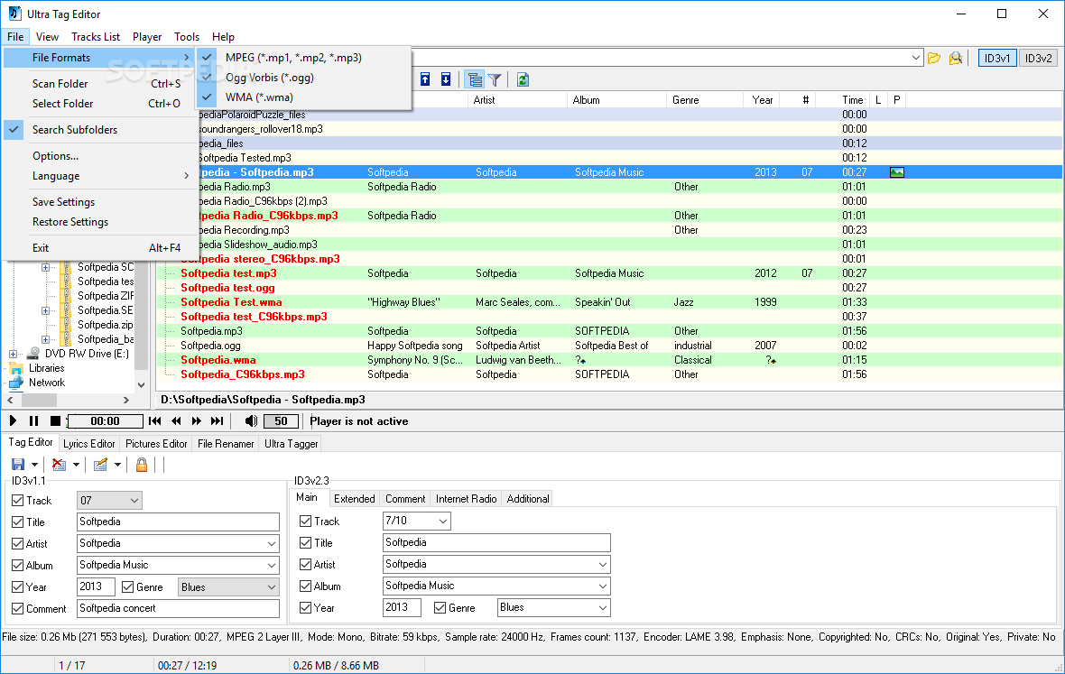Expand the tree node next to DVD RW Drive
The image size is (1065, 674).
tap(13, 354)
